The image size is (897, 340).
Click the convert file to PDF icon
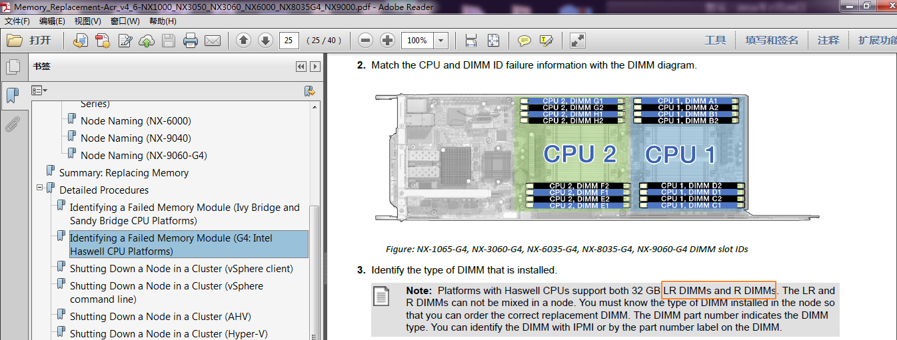click(81, 41)
